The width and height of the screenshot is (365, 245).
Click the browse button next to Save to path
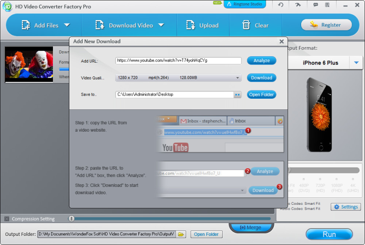pyautogui.click(x=237, y=95)
